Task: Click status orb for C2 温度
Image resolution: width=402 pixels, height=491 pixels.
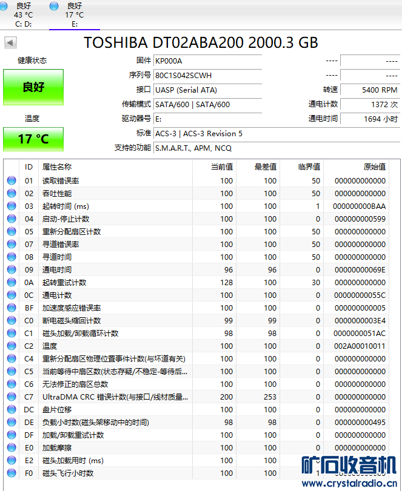Action: click(x=12, y=346)
